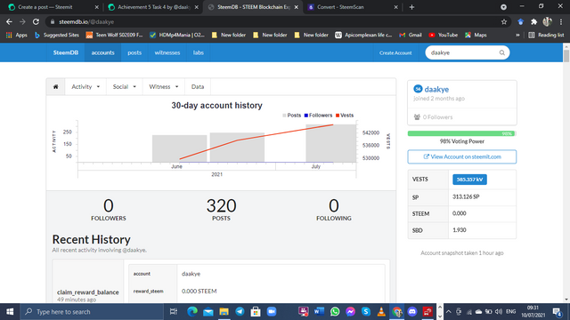
Task: Open the Maps bookmark
Action: 476,35
